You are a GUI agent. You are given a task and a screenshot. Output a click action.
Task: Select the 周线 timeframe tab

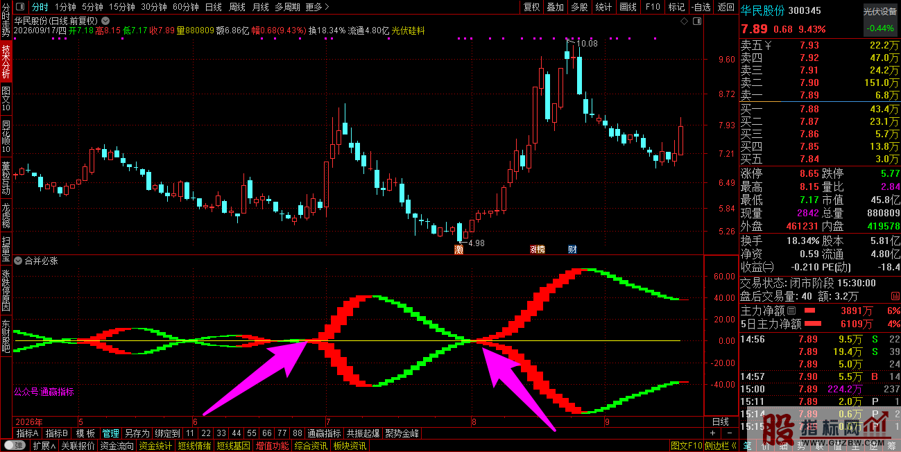(x=237, y=7)
